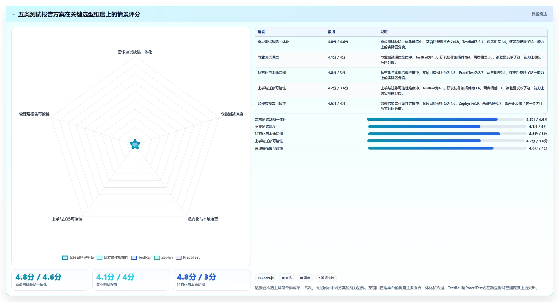Toggle Zephyr legend item in radar chart

coord(164,257)
